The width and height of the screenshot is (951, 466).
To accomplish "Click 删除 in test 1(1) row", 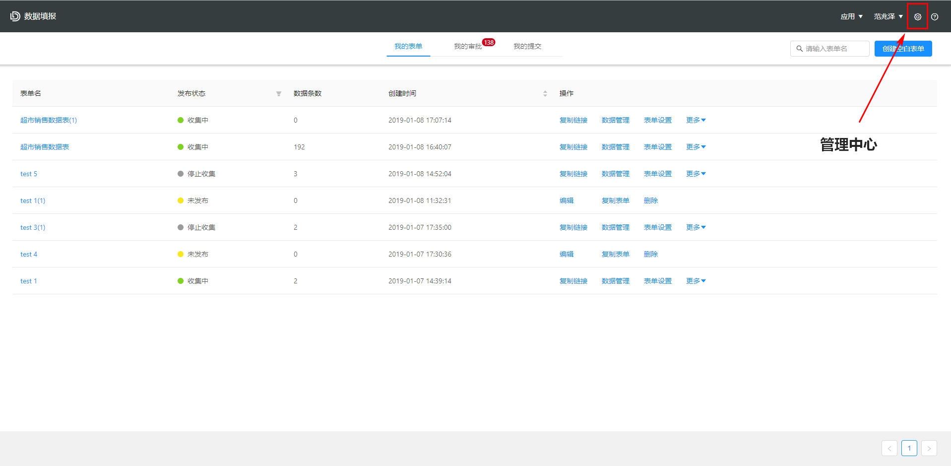I will (x=651, y=200).
